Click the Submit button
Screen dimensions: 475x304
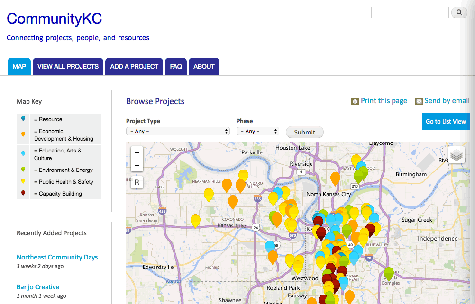[x=304, y=132]
